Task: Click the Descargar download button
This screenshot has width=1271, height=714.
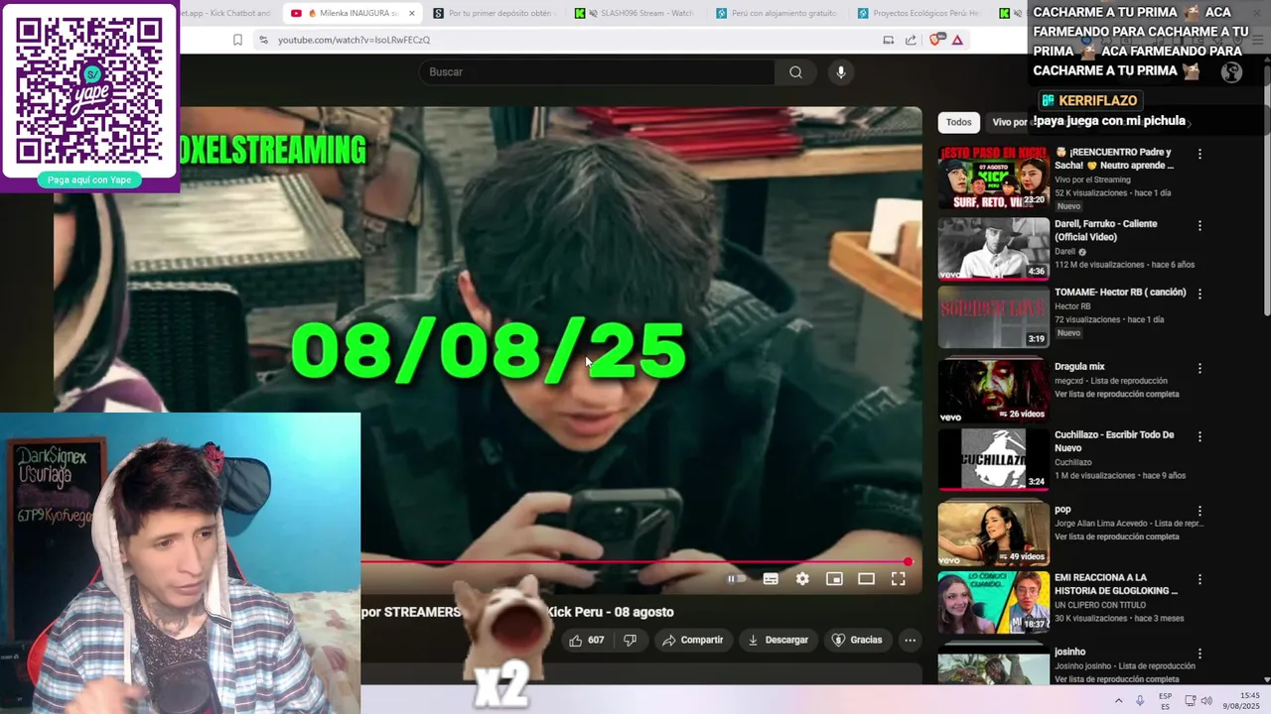Action: (777, 640)
